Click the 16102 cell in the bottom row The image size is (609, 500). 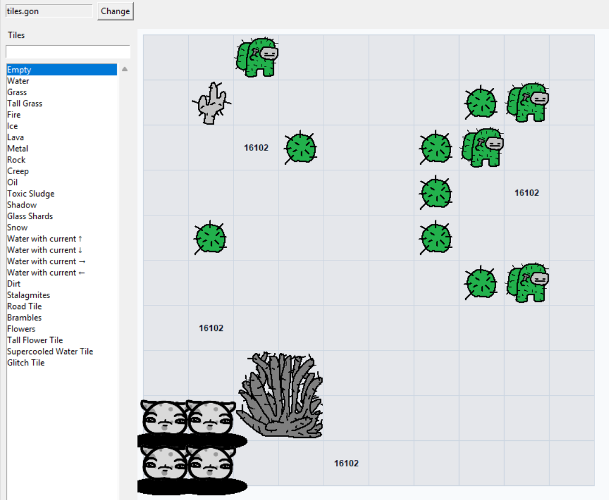346,463
